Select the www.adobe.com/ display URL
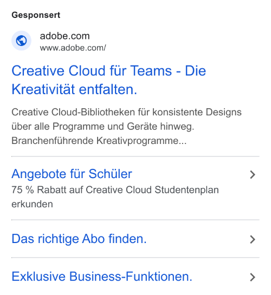 [73, 48]
